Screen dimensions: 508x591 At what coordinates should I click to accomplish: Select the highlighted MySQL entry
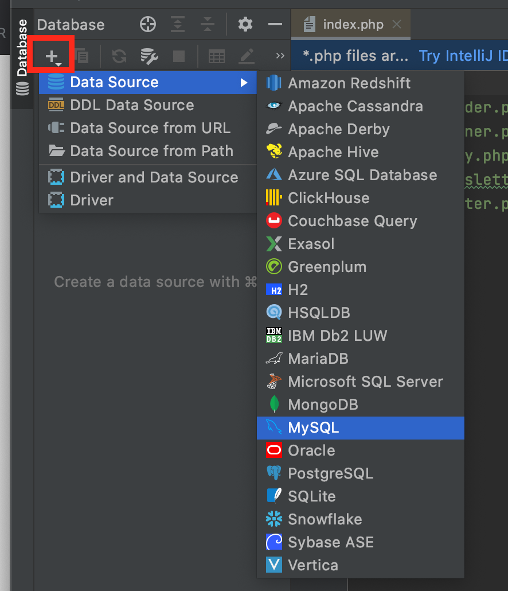[361, 428]
